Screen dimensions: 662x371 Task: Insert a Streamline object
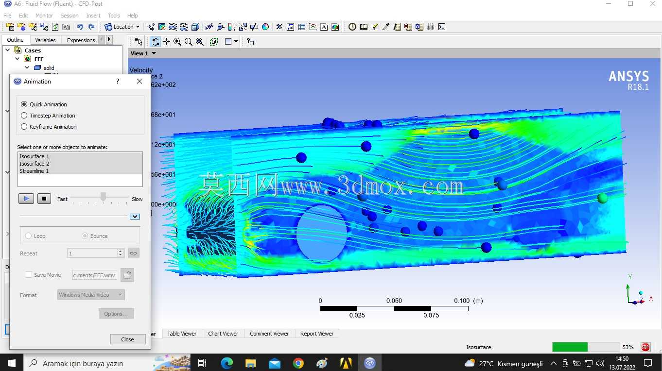[x=173, y=27]
